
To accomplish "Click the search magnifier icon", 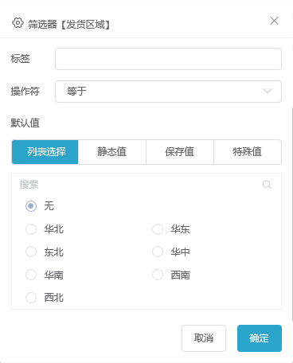I will click(267, 185).
